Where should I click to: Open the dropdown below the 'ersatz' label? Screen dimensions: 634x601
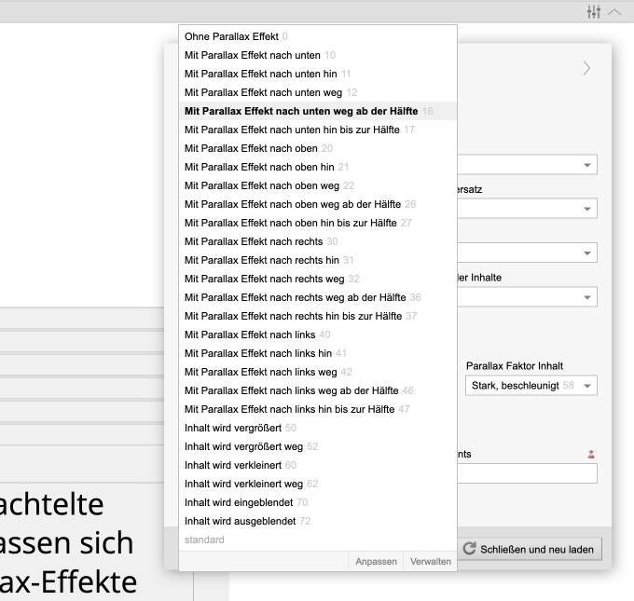(x=528, y=209)
